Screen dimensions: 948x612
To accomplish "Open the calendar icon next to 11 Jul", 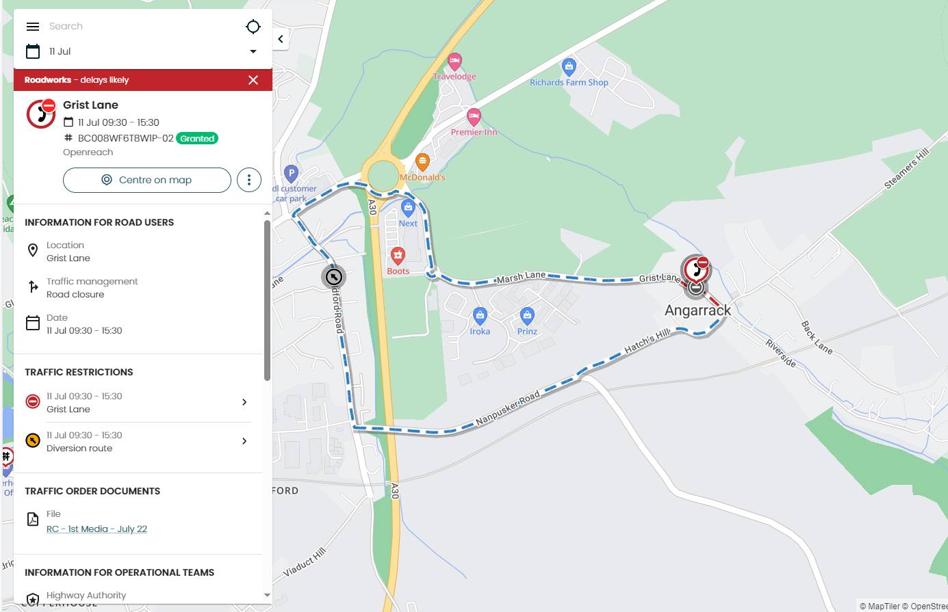I will coord(33,51).
